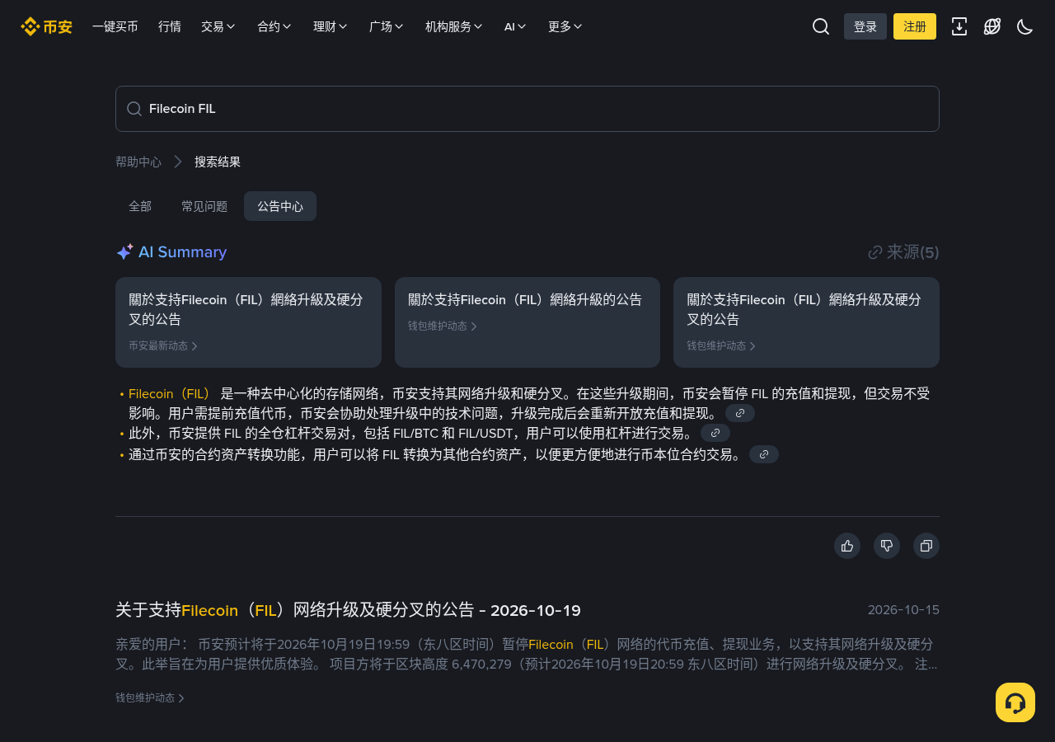Open the customer support headset button
The width and height of the screenshot is (1055, 742).
tap(1015, 702)
